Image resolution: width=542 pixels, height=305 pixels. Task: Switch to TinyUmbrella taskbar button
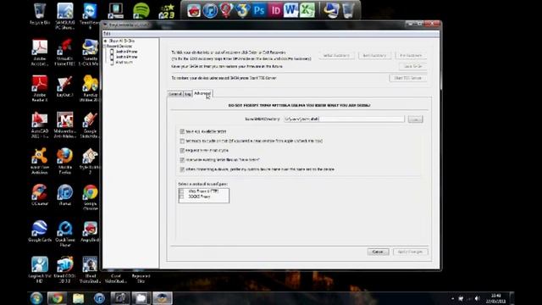(162, 298)
